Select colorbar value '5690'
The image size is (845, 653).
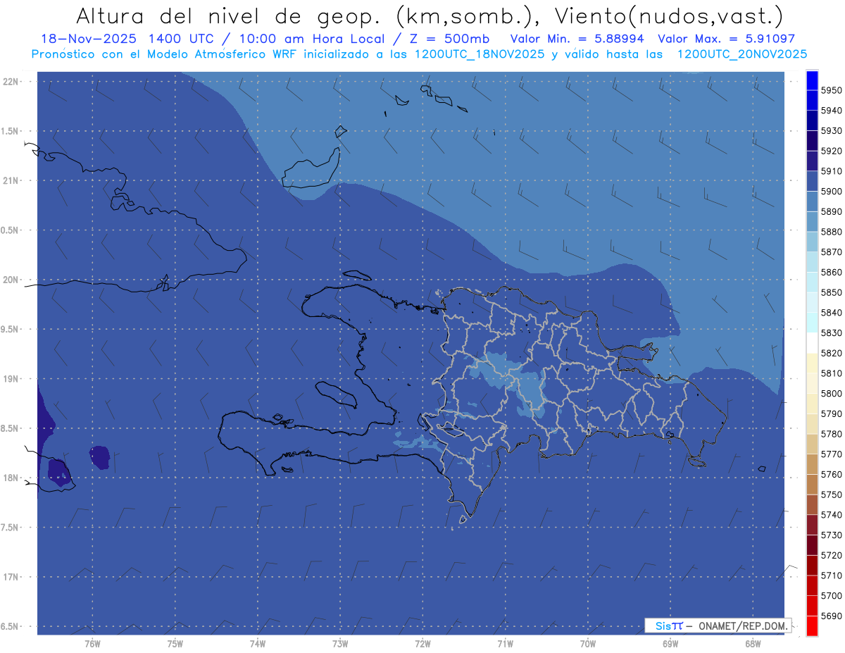click(832, 616)
